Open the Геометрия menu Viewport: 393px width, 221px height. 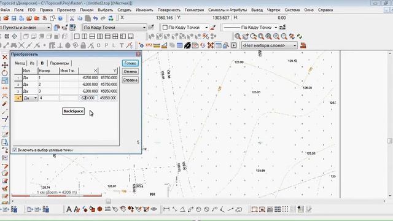pos(194,10)
